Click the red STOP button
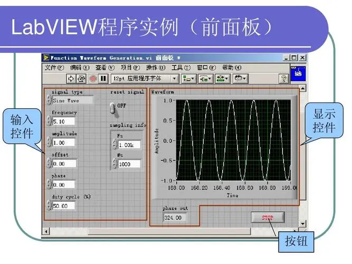Image resolution: width=352 pixels, height=264 pixels. coord(268,218)
